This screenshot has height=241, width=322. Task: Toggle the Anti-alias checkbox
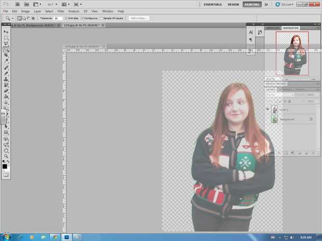(66, 18)
